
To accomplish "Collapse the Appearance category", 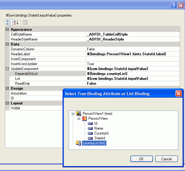I will coord(7,29).
